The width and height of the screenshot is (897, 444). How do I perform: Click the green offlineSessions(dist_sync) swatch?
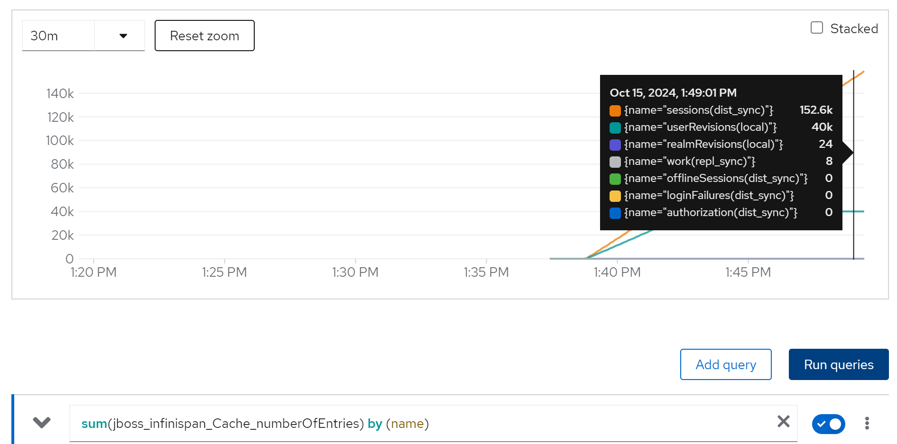[615, 179]
